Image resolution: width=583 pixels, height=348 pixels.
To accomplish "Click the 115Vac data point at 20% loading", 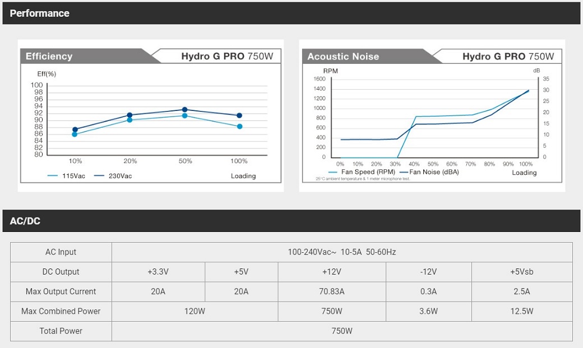I will [129, 120].
